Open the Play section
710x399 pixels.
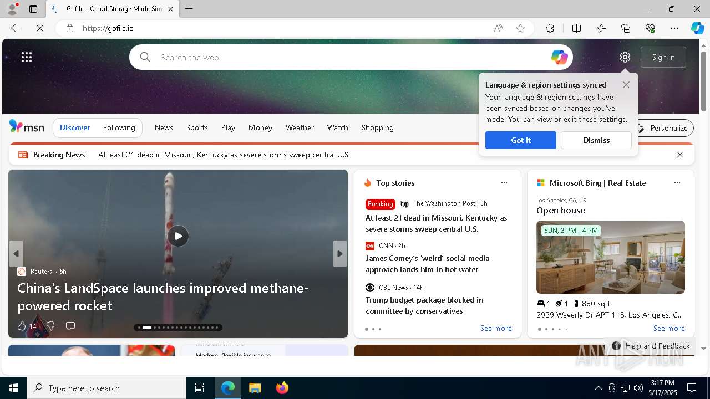(x=228, y=127)
